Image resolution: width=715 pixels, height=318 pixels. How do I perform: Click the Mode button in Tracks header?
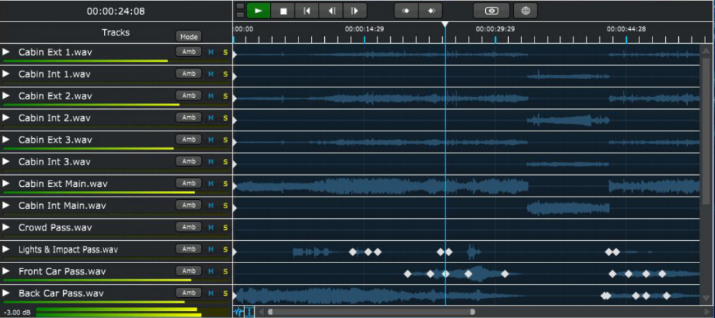(x=188, y=37)
